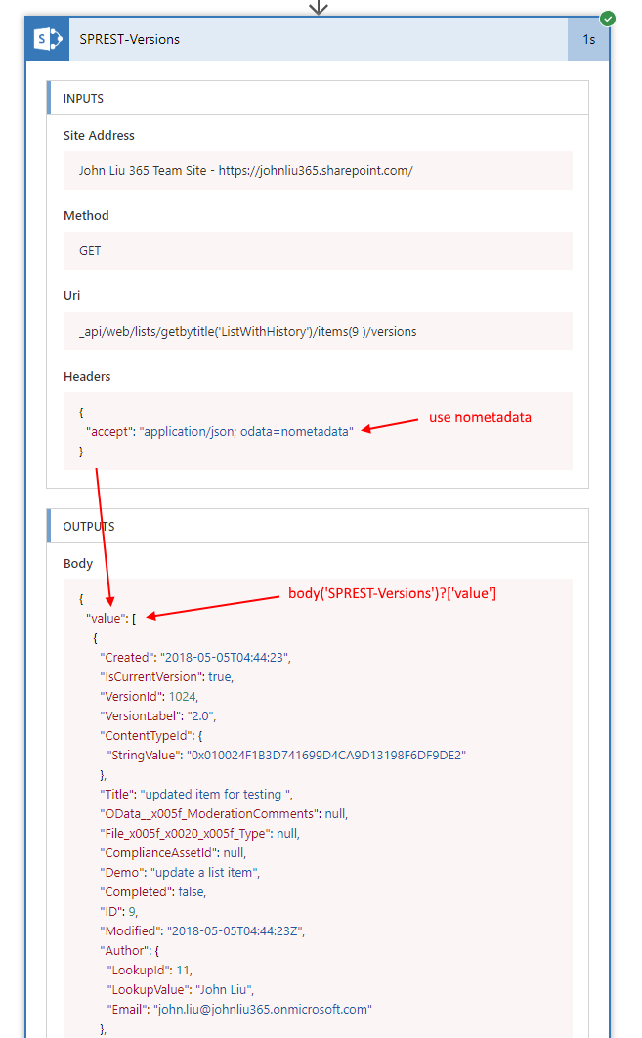Click the SharePoint connector icon

tap(47, 40)
